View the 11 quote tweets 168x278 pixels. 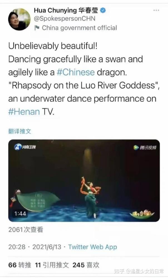pos(52,265)
